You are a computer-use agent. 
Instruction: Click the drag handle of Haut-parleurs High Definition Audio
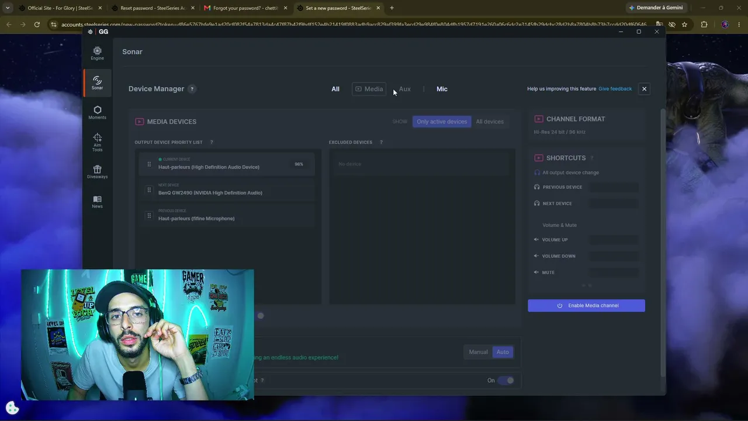click(149, 164)
